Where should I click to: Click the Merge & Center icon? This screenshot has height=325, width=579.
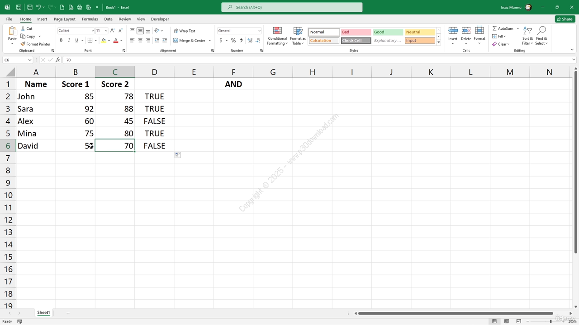[x=176, y=41]
